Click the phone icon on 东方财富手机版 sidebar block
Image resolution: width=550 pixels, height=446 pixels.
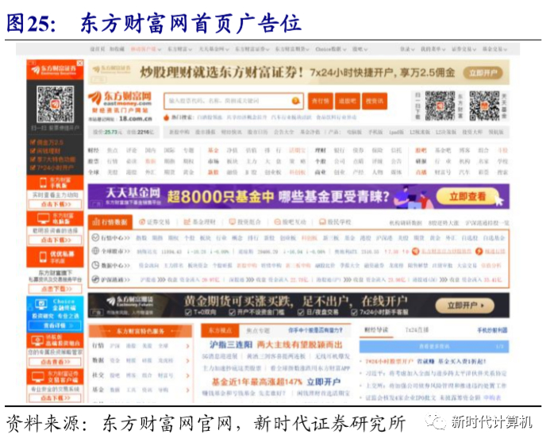43,183
